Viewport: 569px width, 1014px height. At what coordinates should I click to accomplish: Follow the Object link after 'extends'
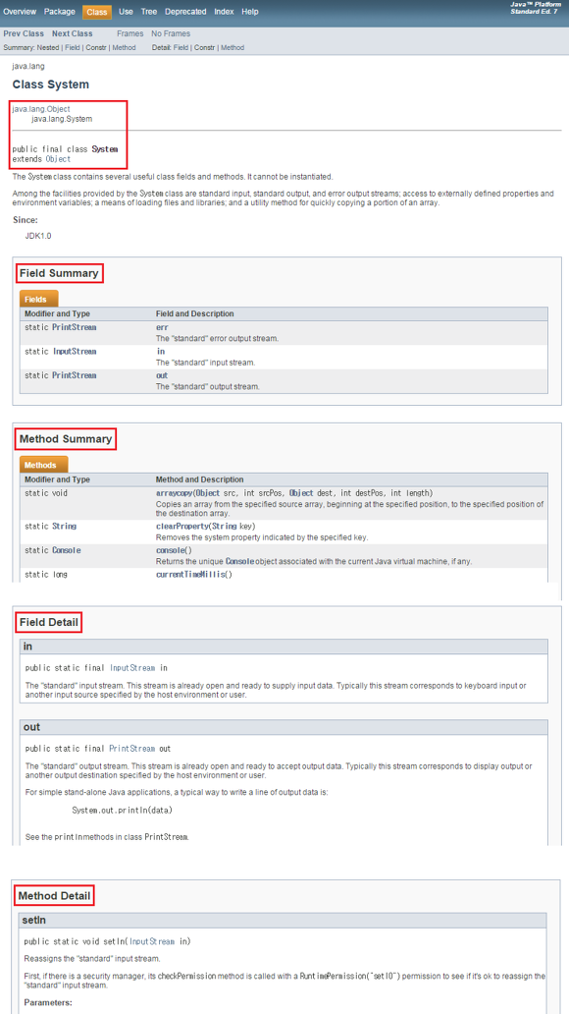click(58, 158)
